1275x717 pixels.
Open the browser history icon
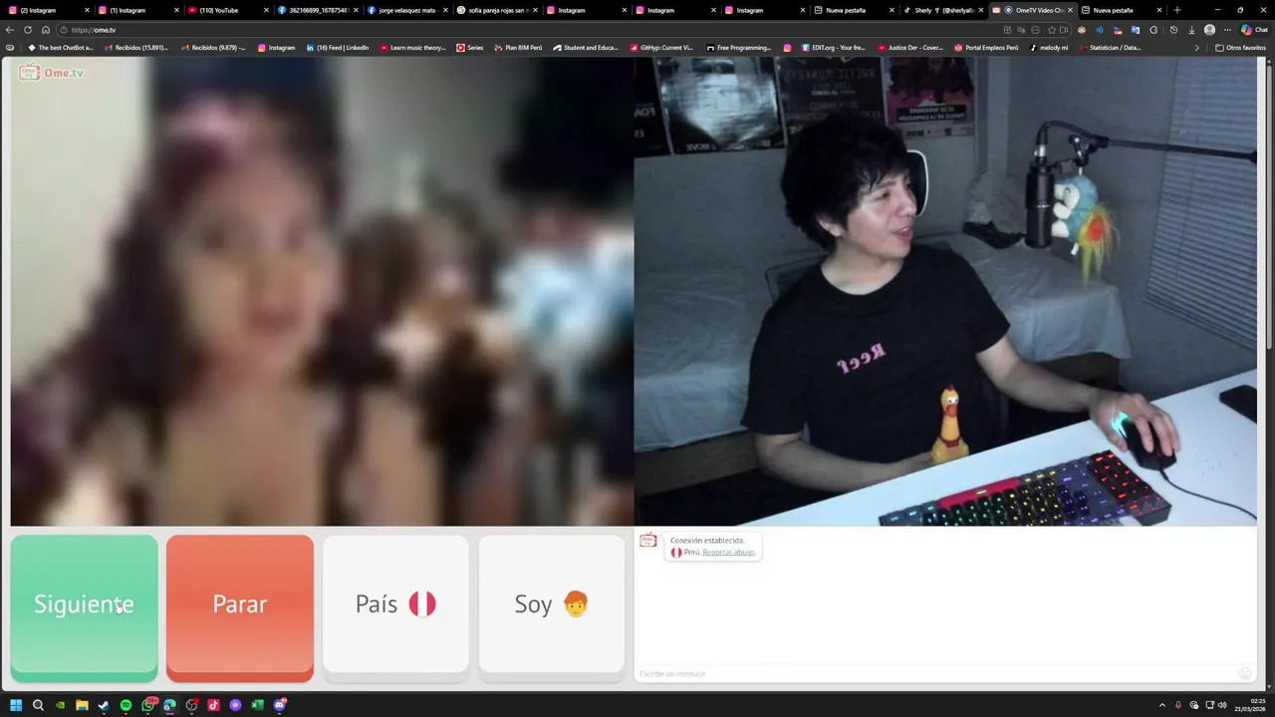[x=1173, y=30]
